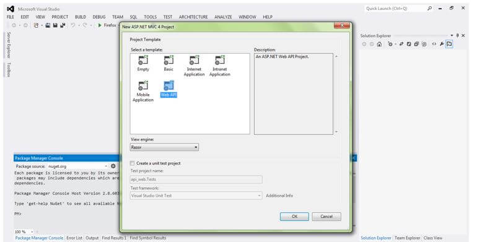The image size is (477, 242).
Task: Open the zoom level 100 % dropdown
Action: (32, 232)
